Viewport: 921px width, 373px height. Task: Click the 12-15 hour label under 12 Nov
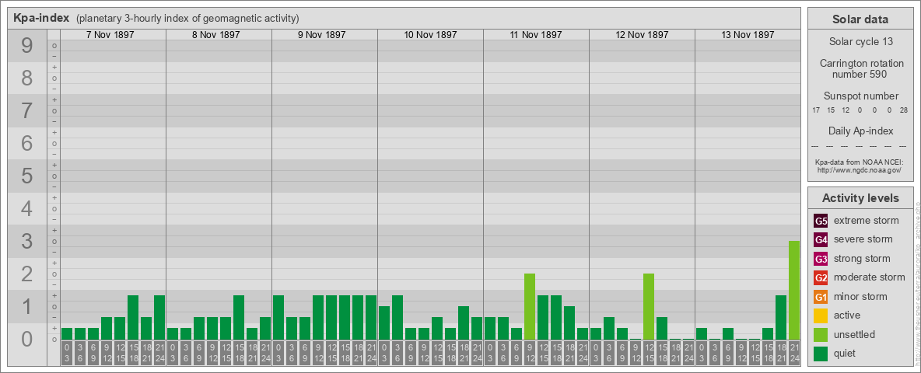[649, 353]
